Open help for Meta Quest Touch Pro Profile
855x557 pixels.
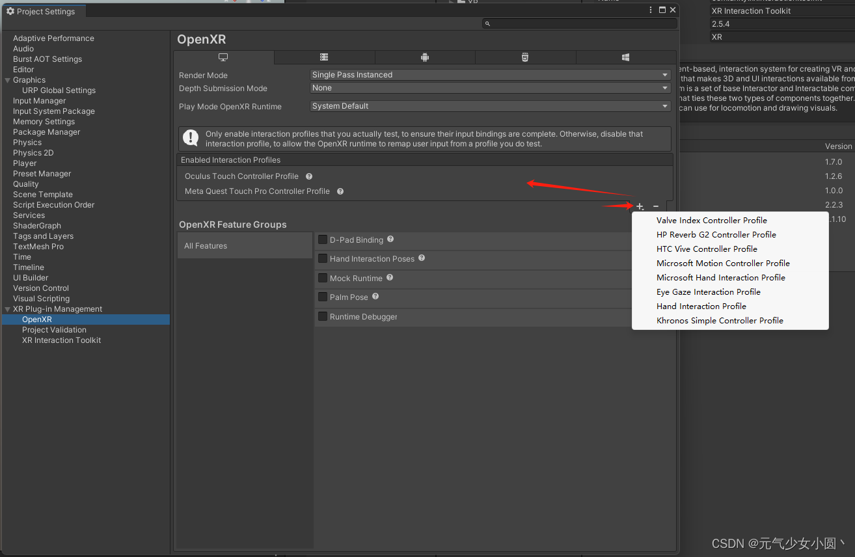(340, 191)
